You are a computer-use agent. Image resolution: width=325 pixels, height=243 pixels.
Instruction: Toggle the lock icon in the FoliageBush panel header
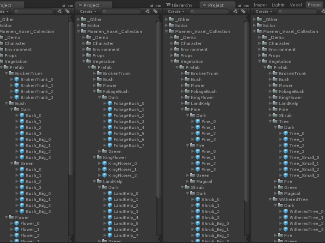tap(152, 6)
